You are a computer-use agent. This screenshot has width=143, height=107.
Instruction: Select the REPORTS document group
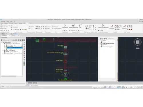[12, 52]
